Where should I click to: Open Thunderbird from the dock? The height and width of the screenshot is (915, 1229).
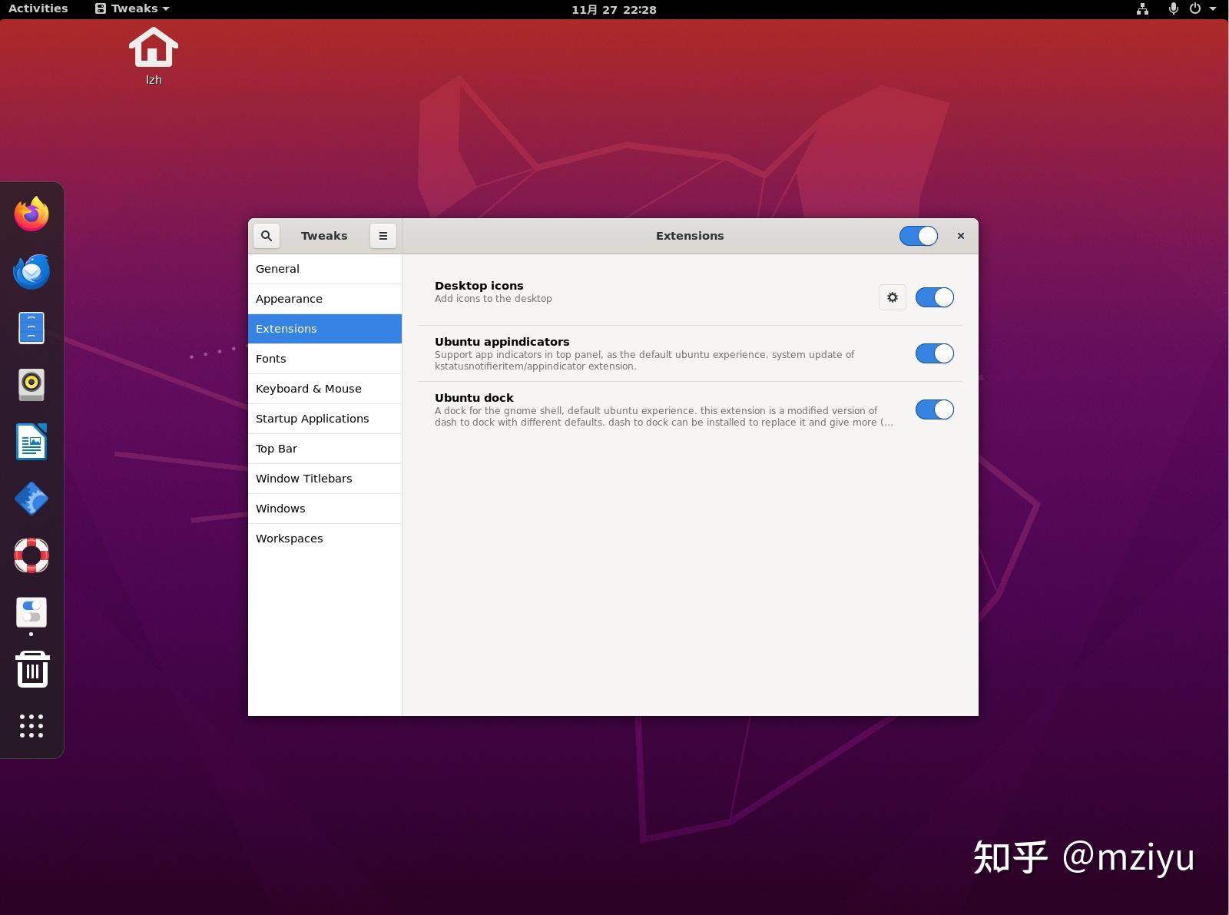click(31, 272)
